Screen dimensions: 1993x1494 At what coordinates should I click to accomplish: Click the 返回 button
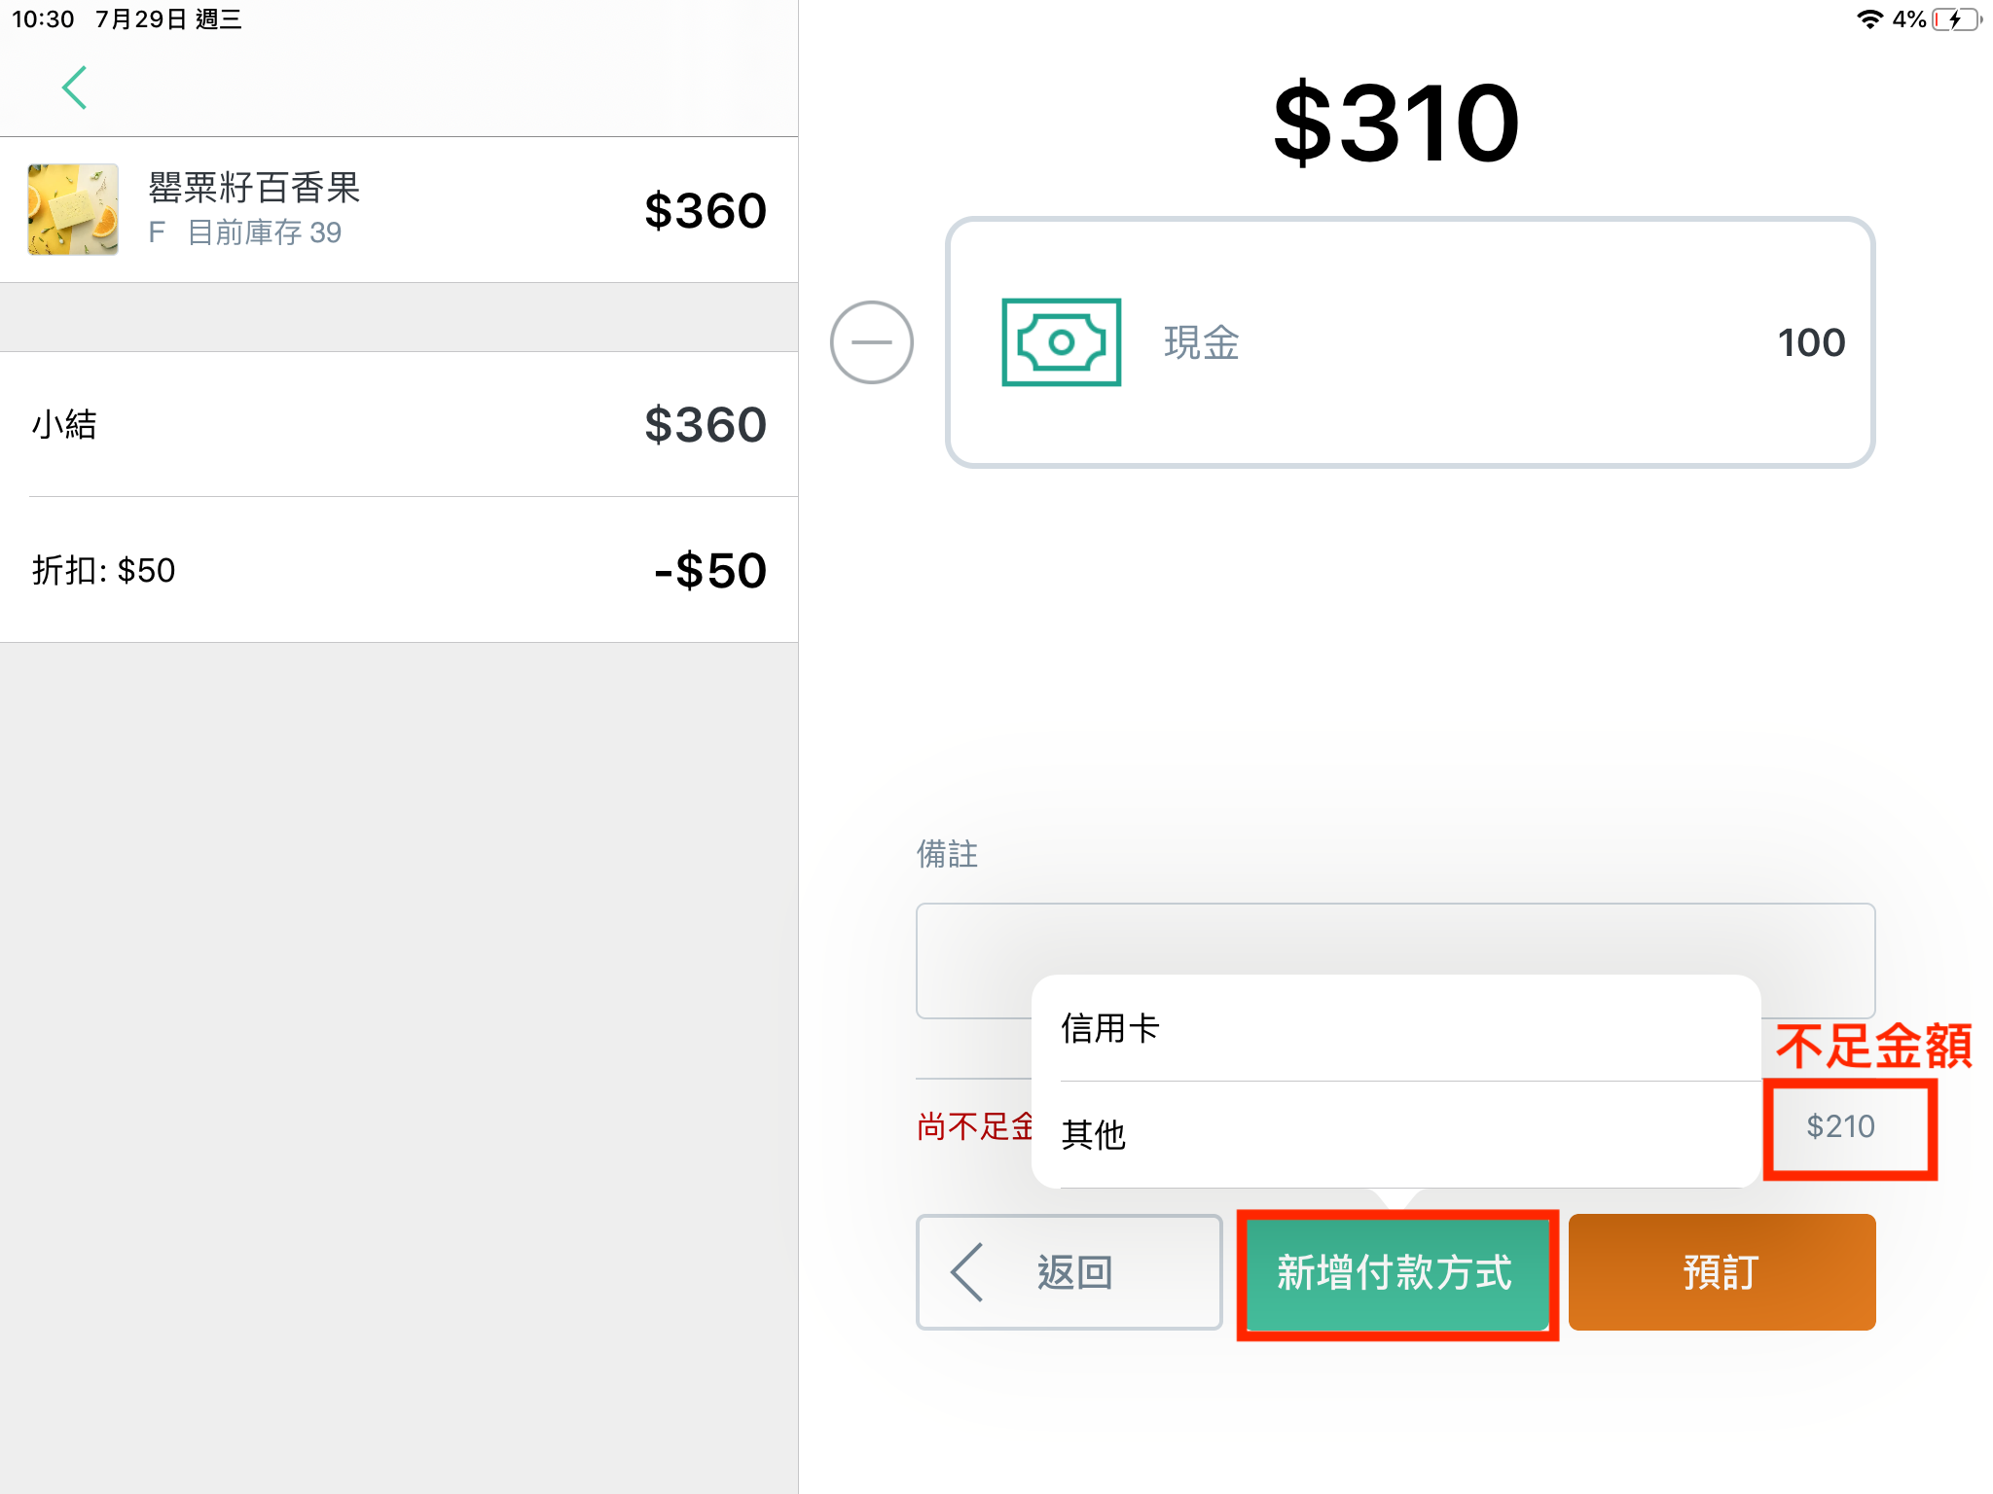(1069, 1272)
